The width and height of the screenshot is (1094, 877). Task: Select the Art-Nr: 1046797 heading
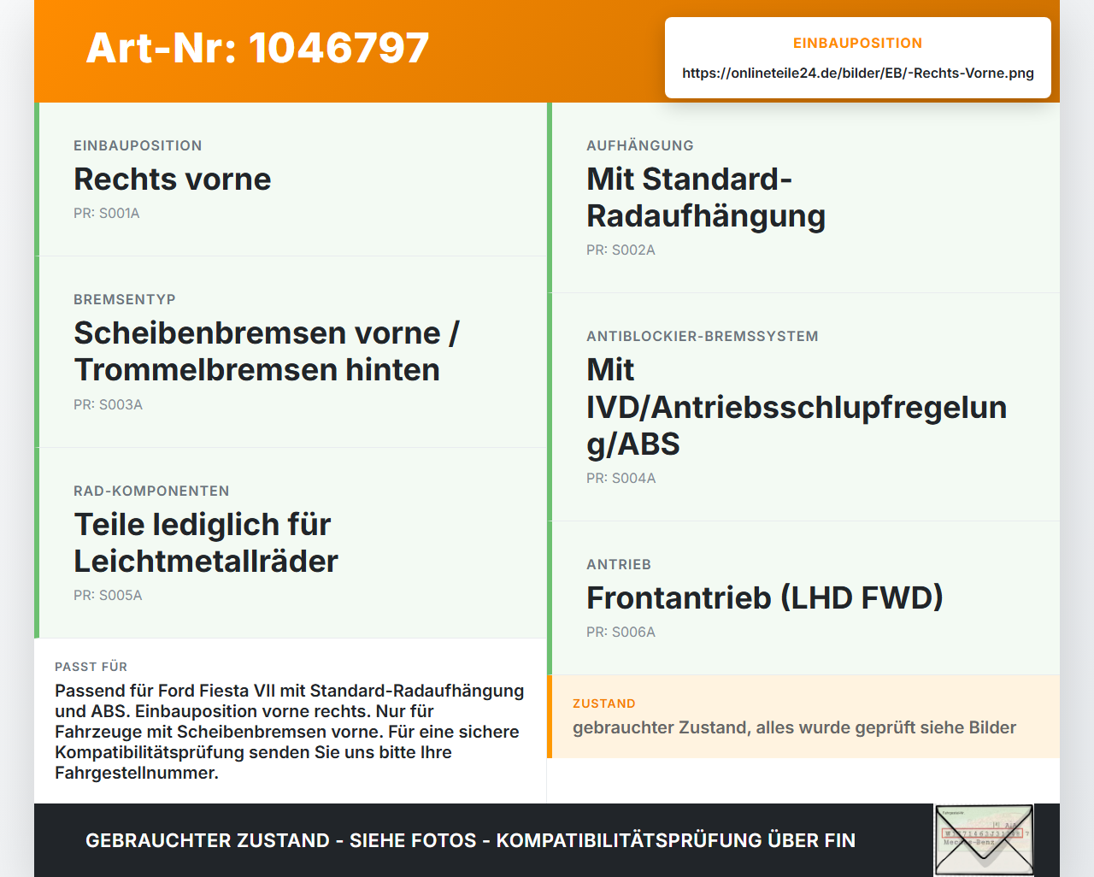point(257,48)
